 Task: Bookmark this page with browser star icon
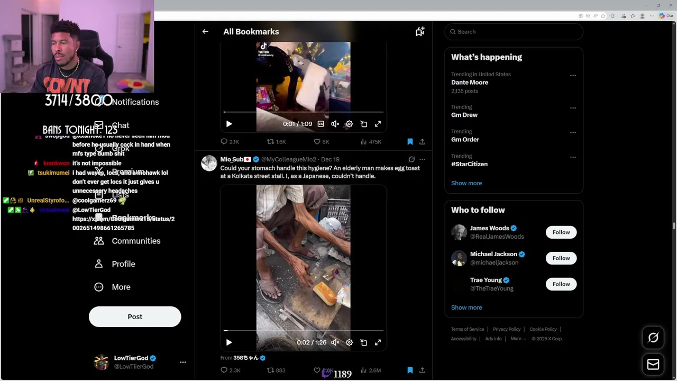tap(603, 16)
